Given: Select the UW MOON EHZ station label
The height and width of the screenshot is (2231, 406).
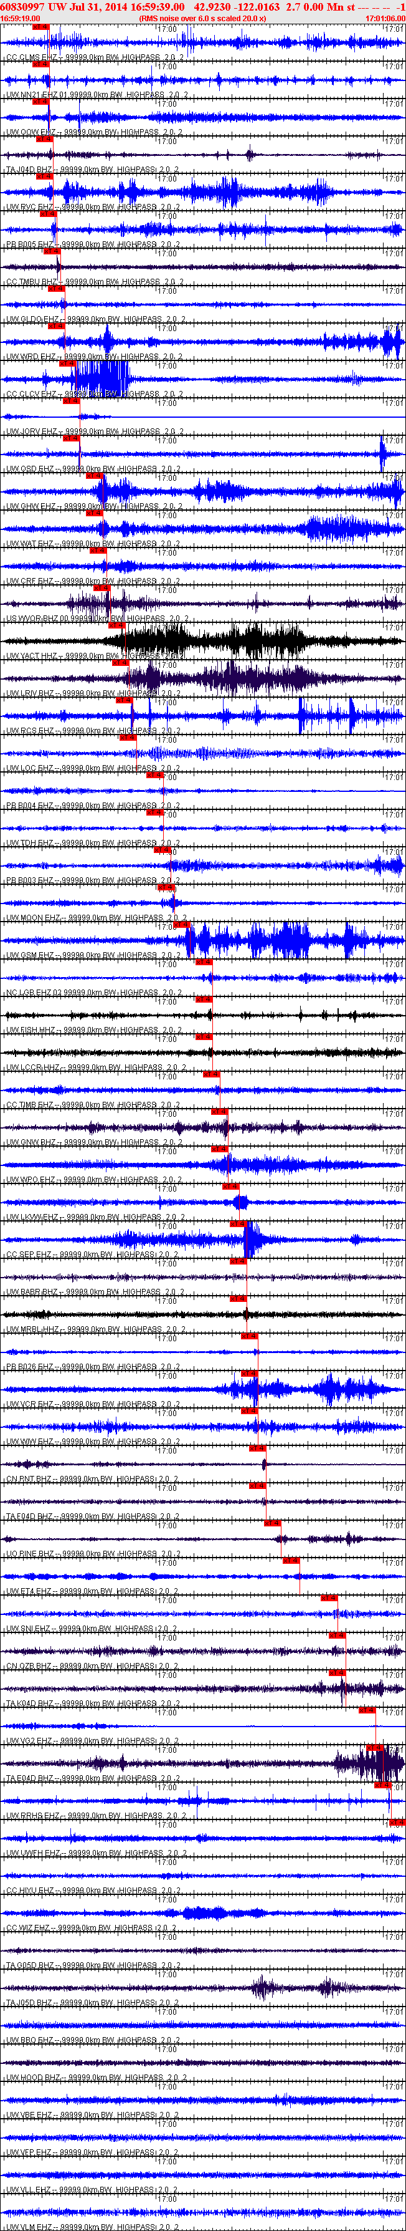Looking at the screenshot, I should tap(96, 917).
